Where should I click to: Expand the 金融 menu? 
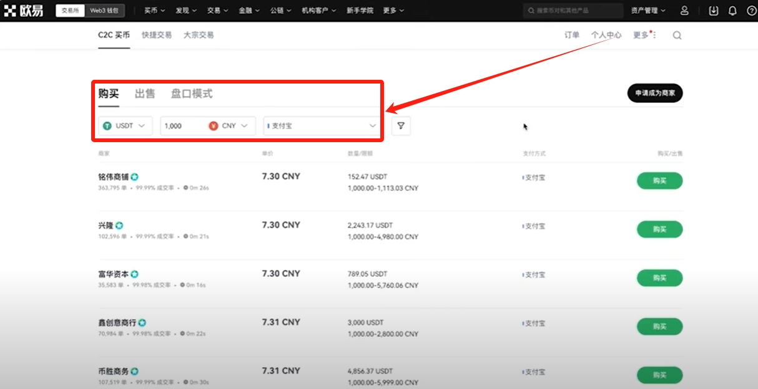click(249, 11)
